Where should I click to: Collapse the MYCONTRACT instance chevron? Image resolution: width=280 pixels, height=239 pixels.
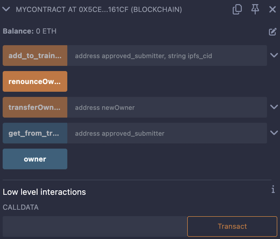click(6, 9)
